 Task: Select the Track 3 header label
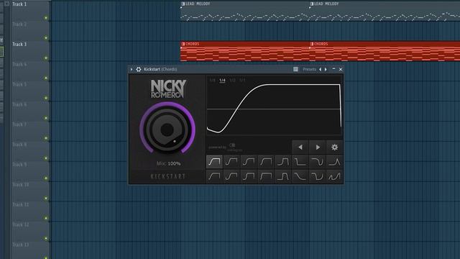click(x=19, y=44)
